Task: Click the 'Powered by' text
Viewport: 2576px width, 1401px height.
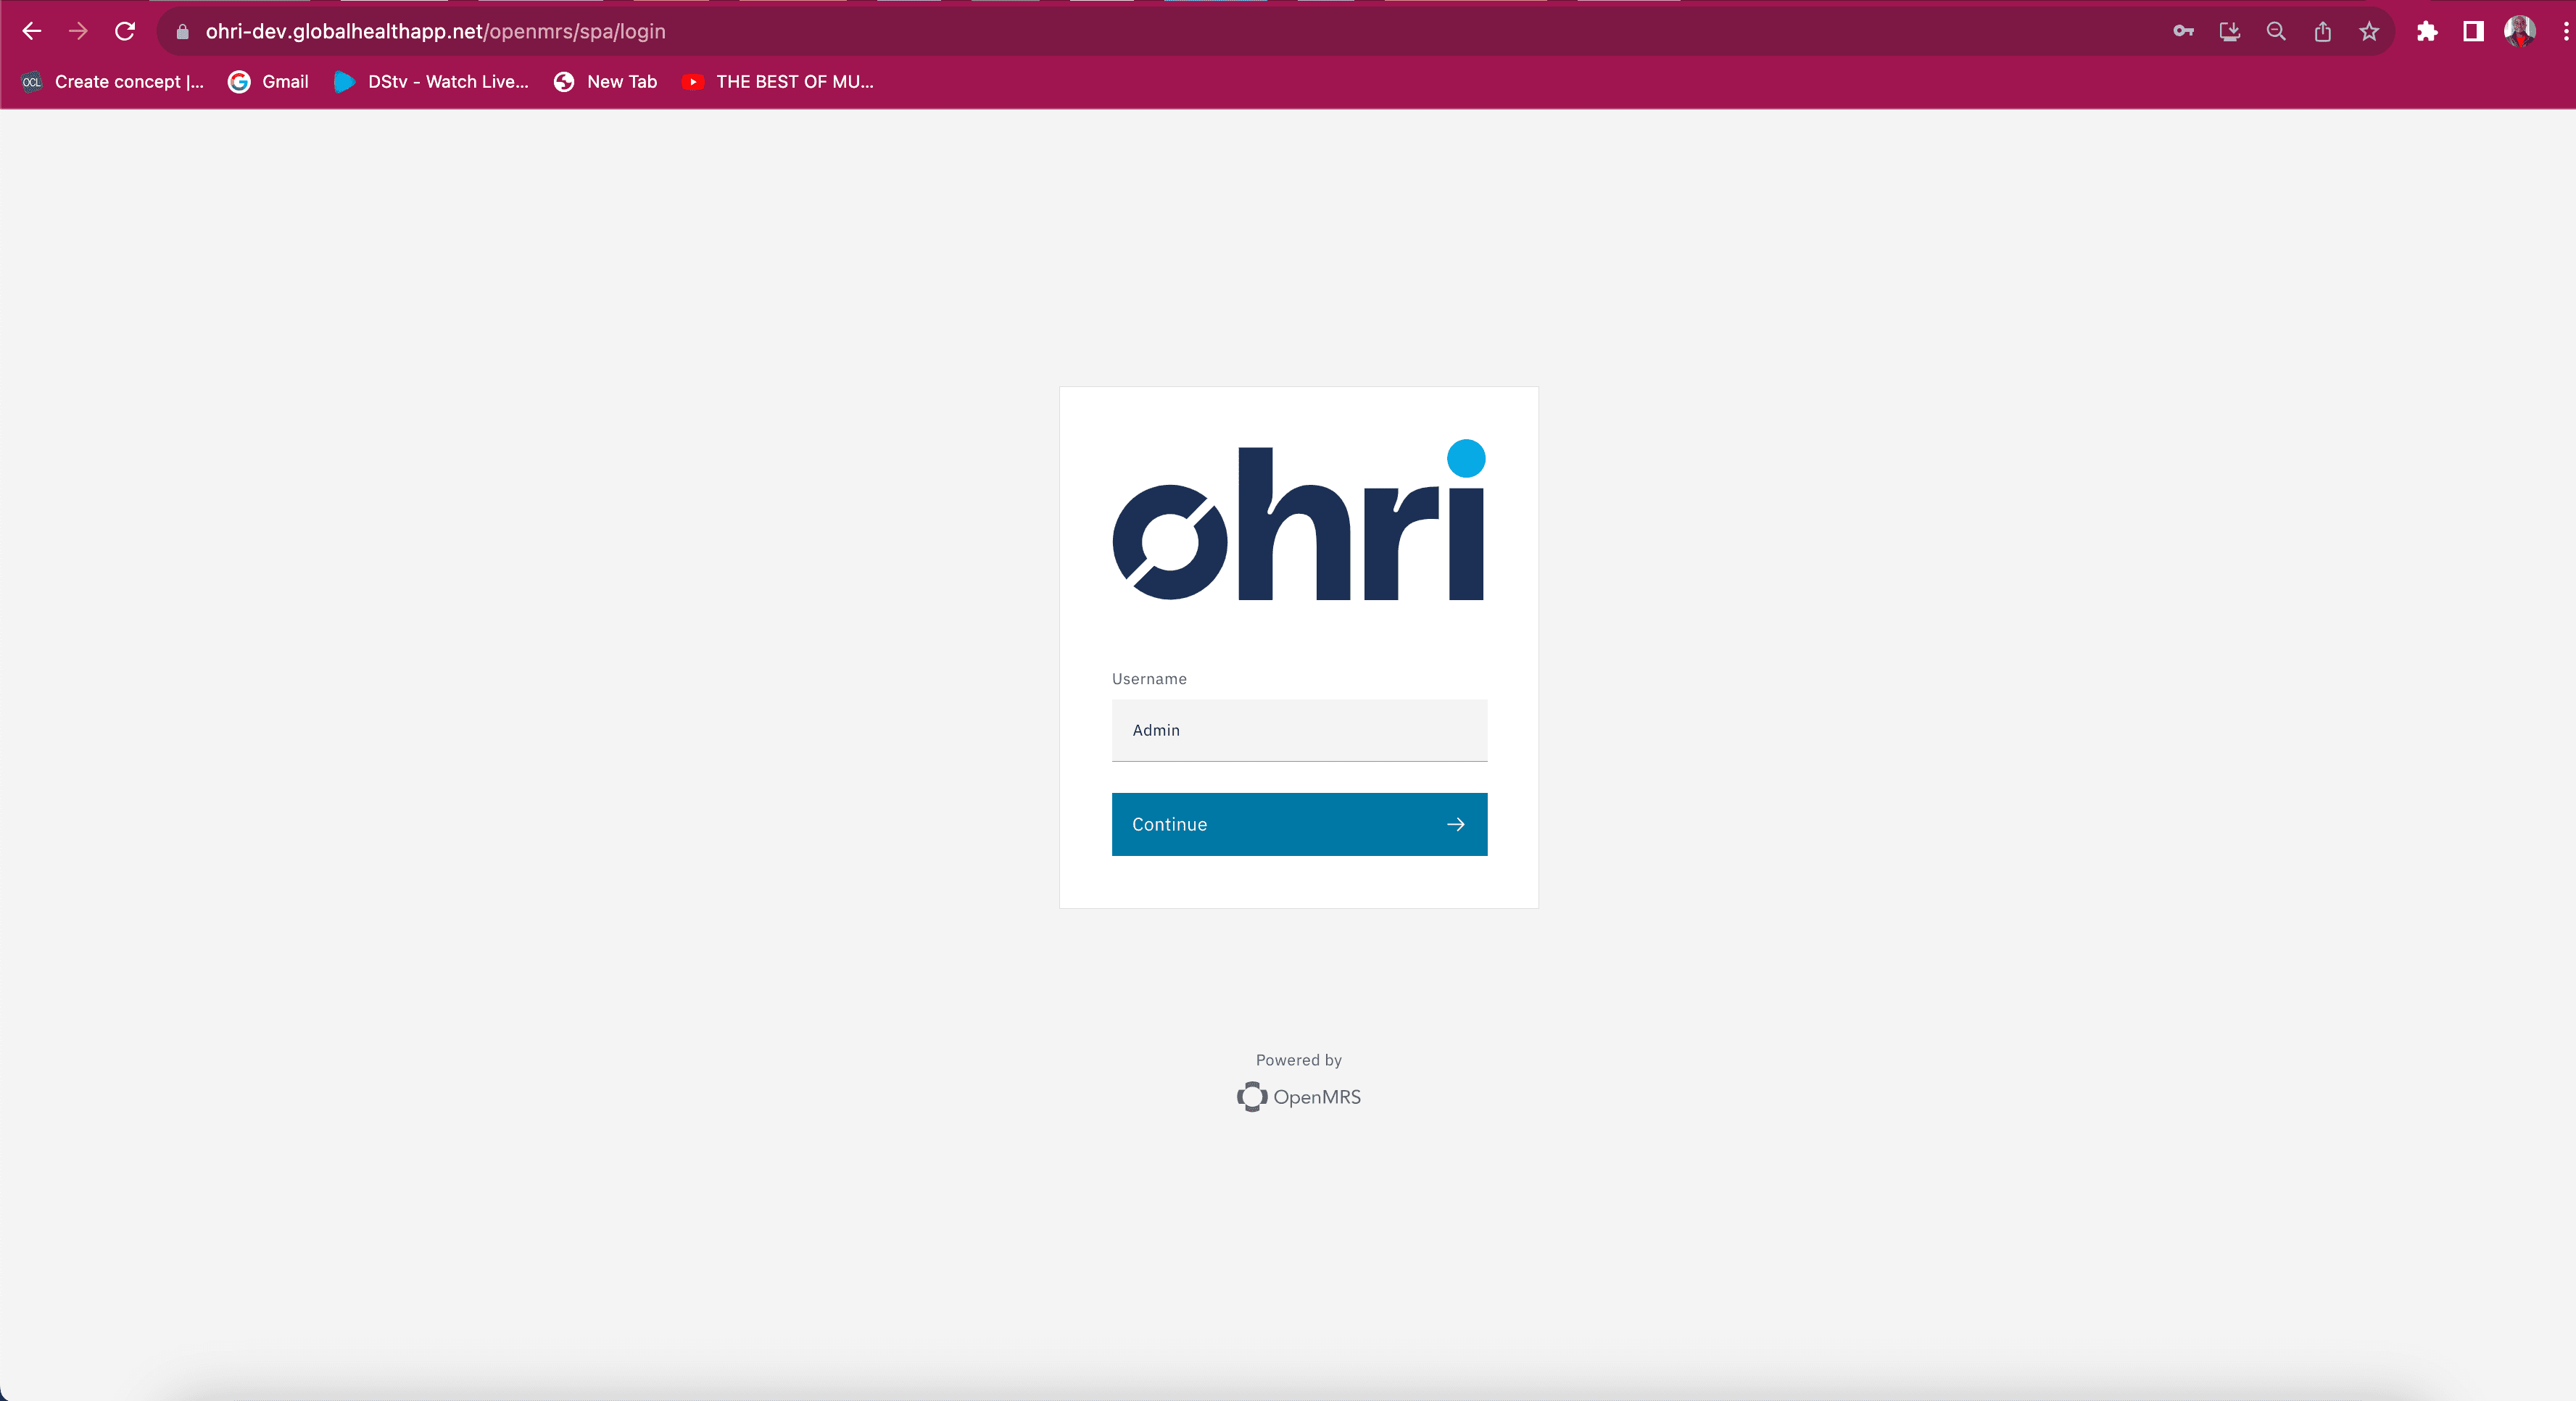Action: click(x=1299, y=1060)
